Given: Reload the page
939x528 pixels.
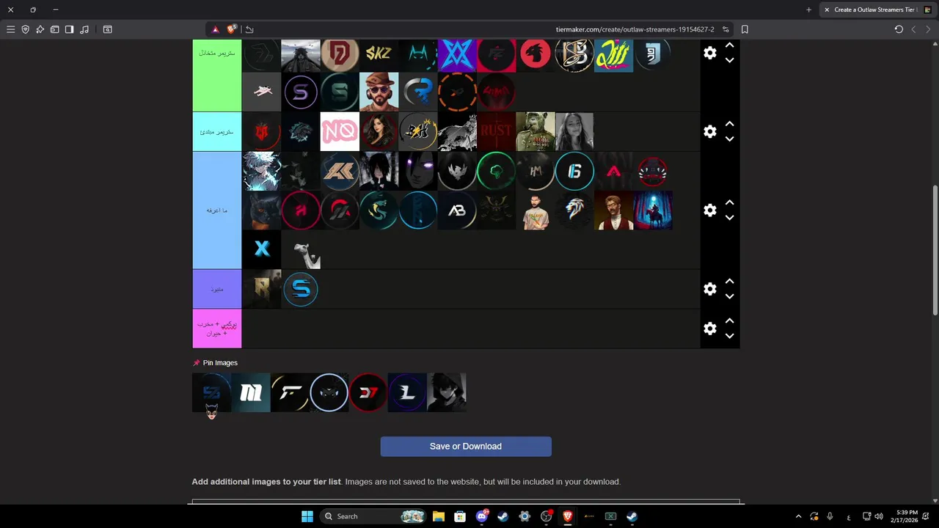Looking at the screenshot, I should click(x=899, y=29).
